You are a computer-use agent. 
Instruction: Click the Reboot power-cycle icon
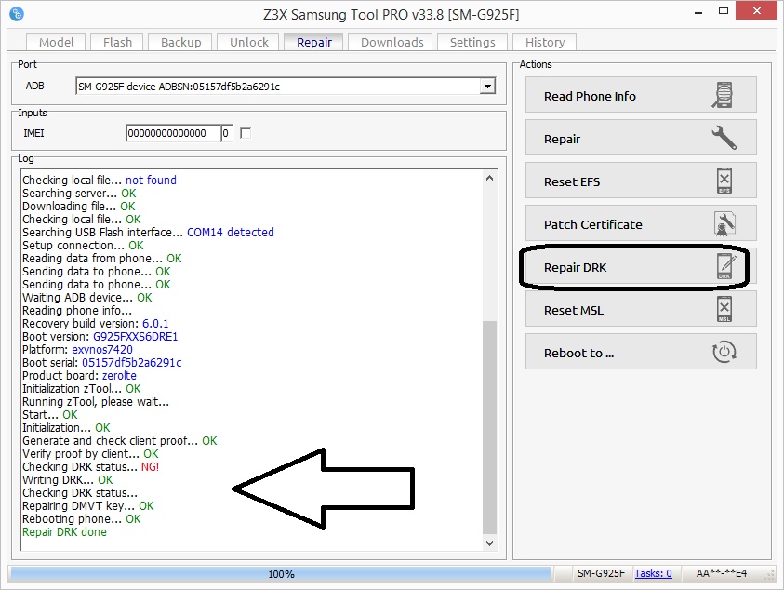tap(724, 353)
